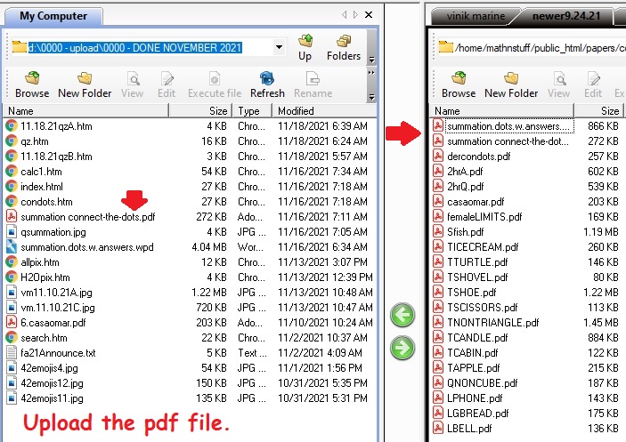Expand the local path dropdown arrow
The width and height of the screenshot is (626, 442).
click(279, 47)
